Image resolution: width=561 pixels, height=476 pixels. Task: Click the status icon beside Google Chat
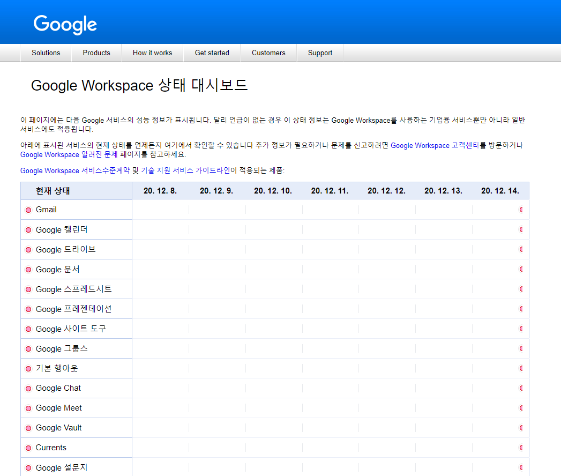pyautogui.click(x=28, y=388)
